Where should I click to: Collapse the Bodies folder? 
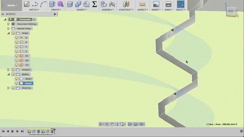[8, 74]
